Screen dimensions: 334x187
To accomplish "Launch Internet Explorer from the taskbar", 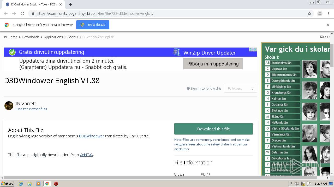I will click(21, 184).
